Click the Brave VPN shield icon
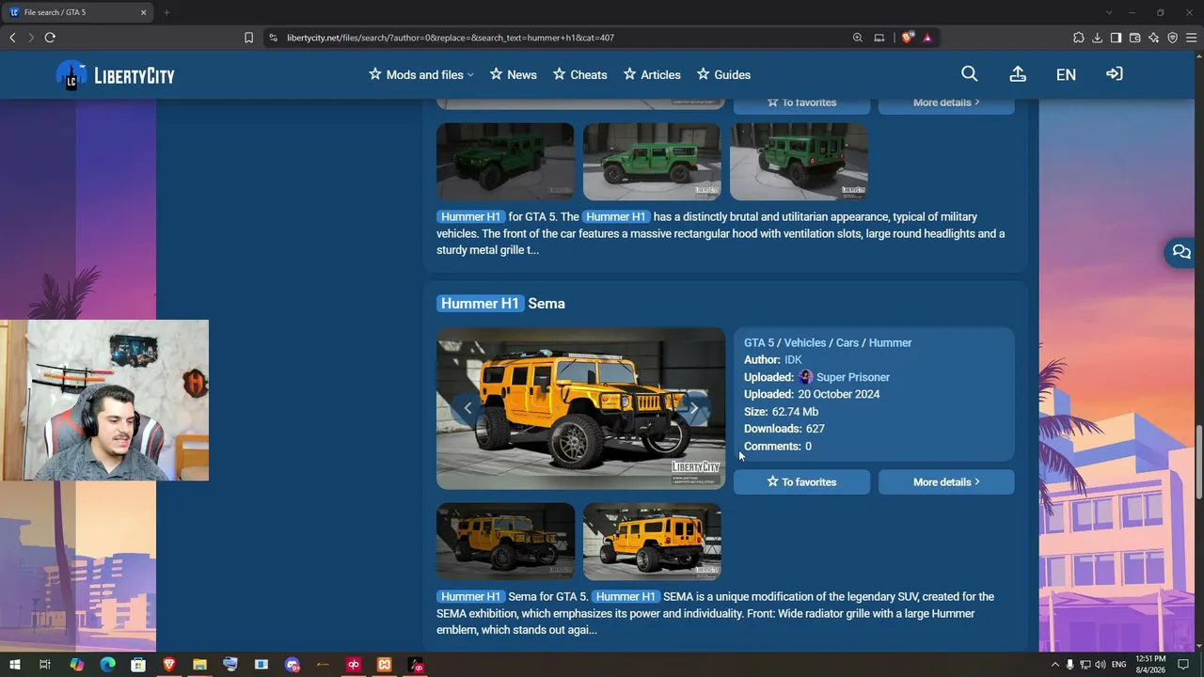The image size is (1204, 677). click(x=1173, y=38)
